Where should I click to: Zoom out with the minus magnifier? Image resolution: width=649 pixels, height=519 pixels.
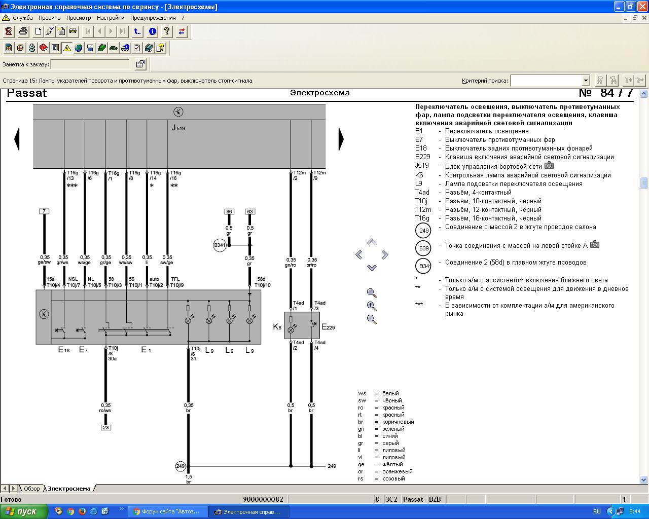tap(372, 319)
